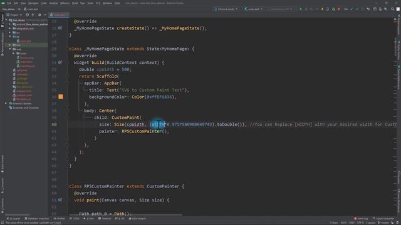Open the Help menu
Viewport: 401px width, 225px height.
pos(117,3)
